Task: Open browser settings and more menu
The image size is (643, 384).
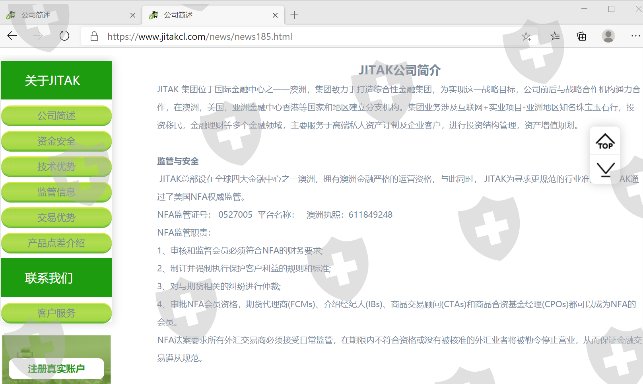Action: tap(635, 36)
